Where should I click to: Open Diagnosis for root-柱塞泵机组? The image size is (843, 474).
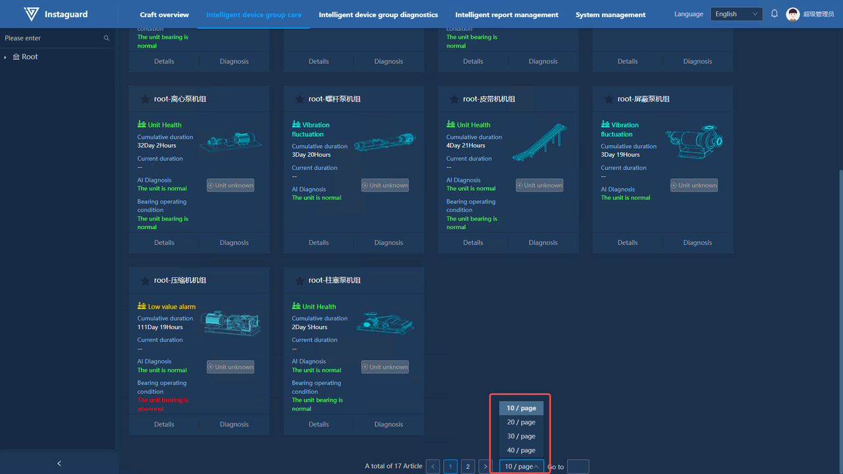coord(389,425)
